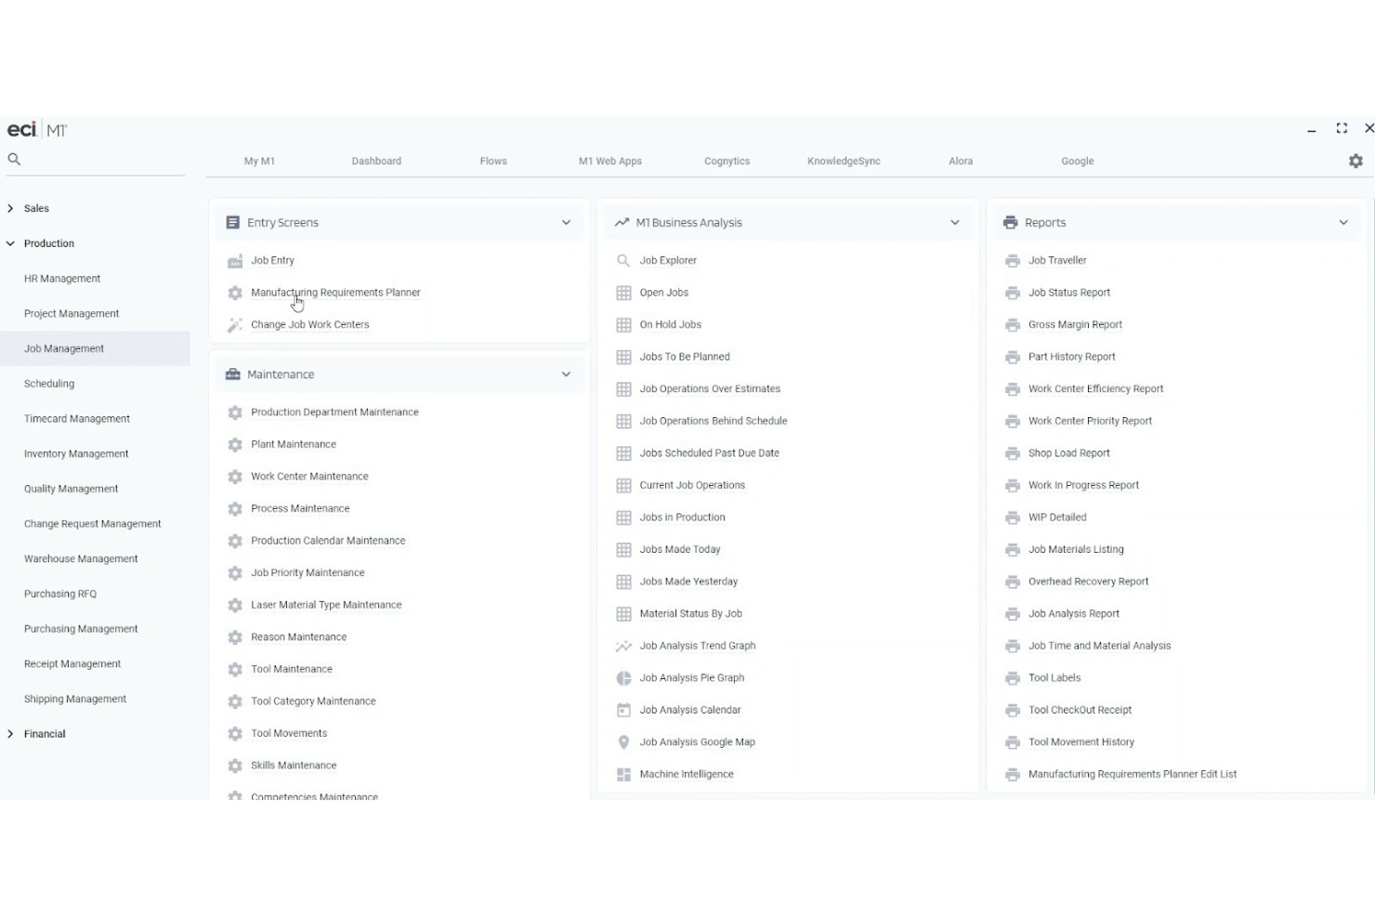Screen dimensions: 1375x917
Task: Open Work Center Efficiency Report link
Action: (1095, 389)
